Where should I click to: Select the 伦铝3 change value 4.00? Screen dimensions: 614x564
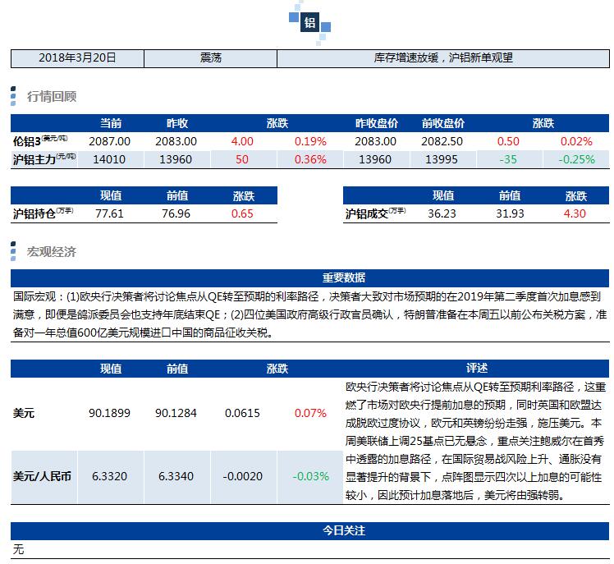(242, 141)
